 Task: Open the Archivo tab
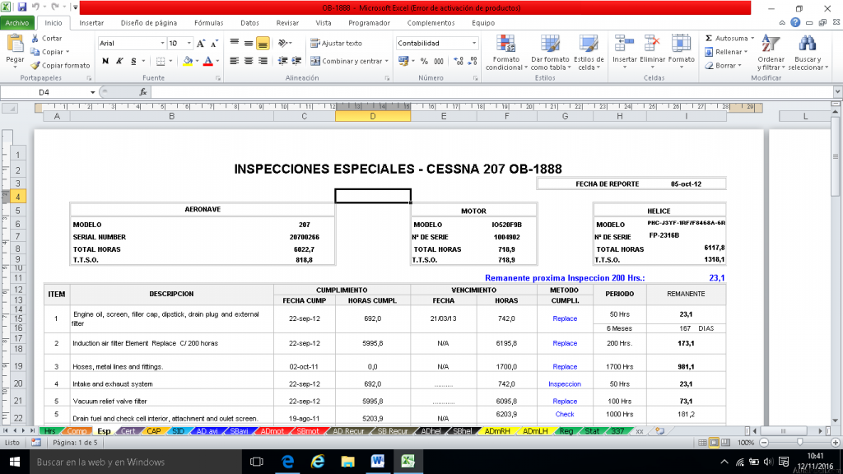click(17, 23)
